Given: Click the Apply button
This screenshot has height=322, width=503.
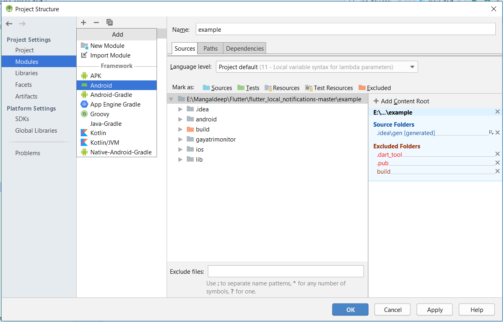Looking at the screenshot, I should pos(435,310).
